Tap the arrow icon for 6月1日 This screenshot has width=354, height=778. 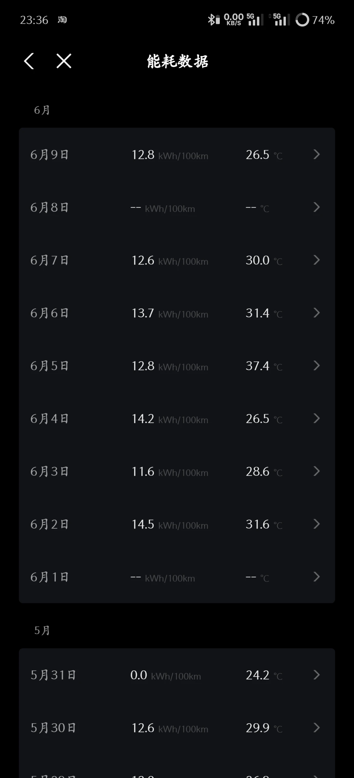(316, 577)
